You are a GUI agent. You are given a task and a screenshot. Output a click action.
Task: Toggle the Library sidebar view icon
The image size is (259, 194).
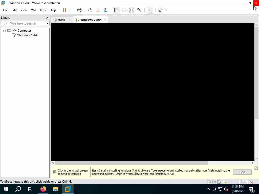tap(116, 10)
